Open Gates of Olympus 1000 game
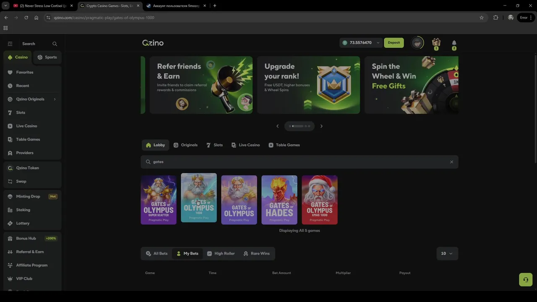 click(199, 198)
